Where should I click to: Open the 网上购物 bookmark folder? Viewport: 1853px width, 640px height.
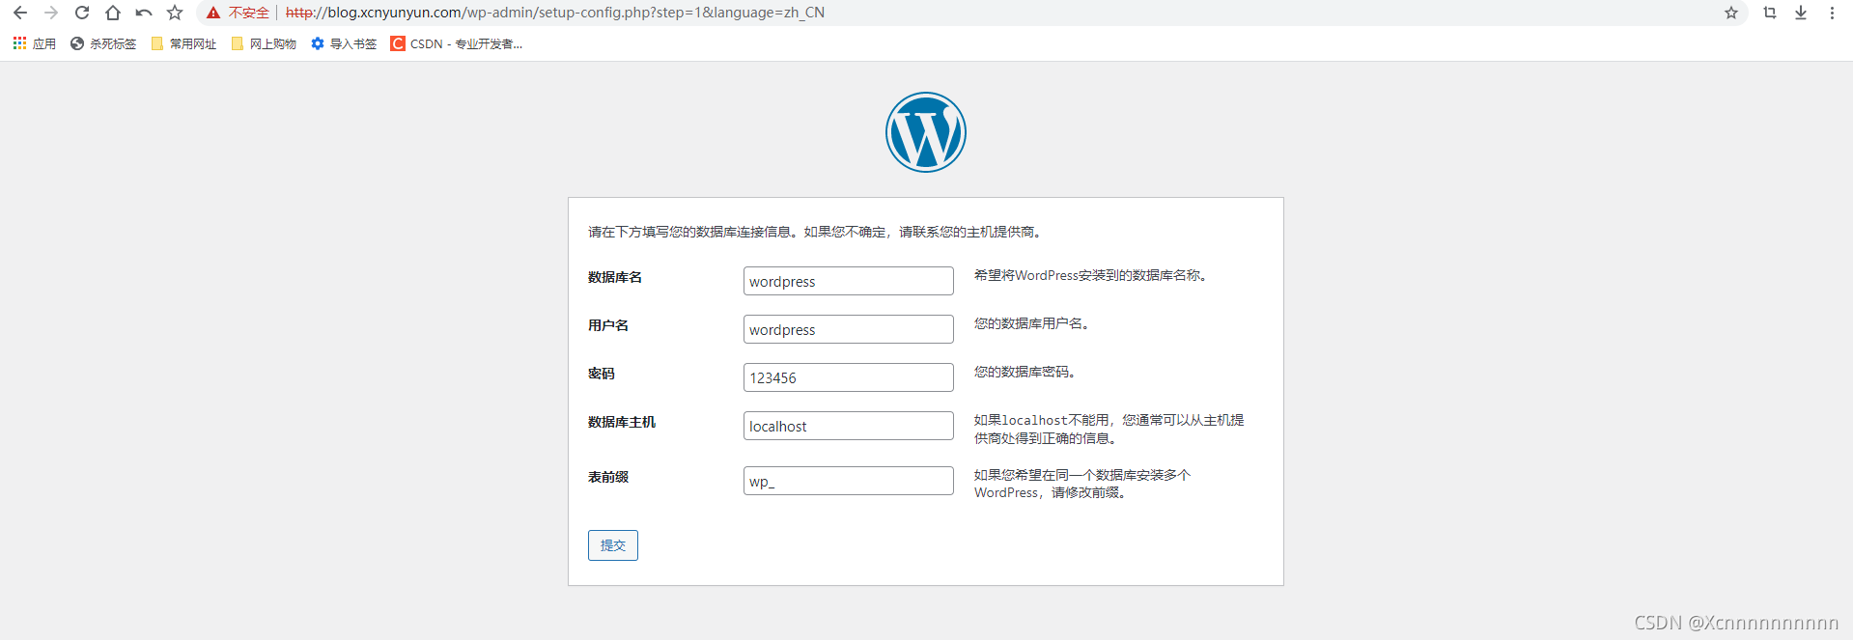pyautogui.click(x=264, y=43)
